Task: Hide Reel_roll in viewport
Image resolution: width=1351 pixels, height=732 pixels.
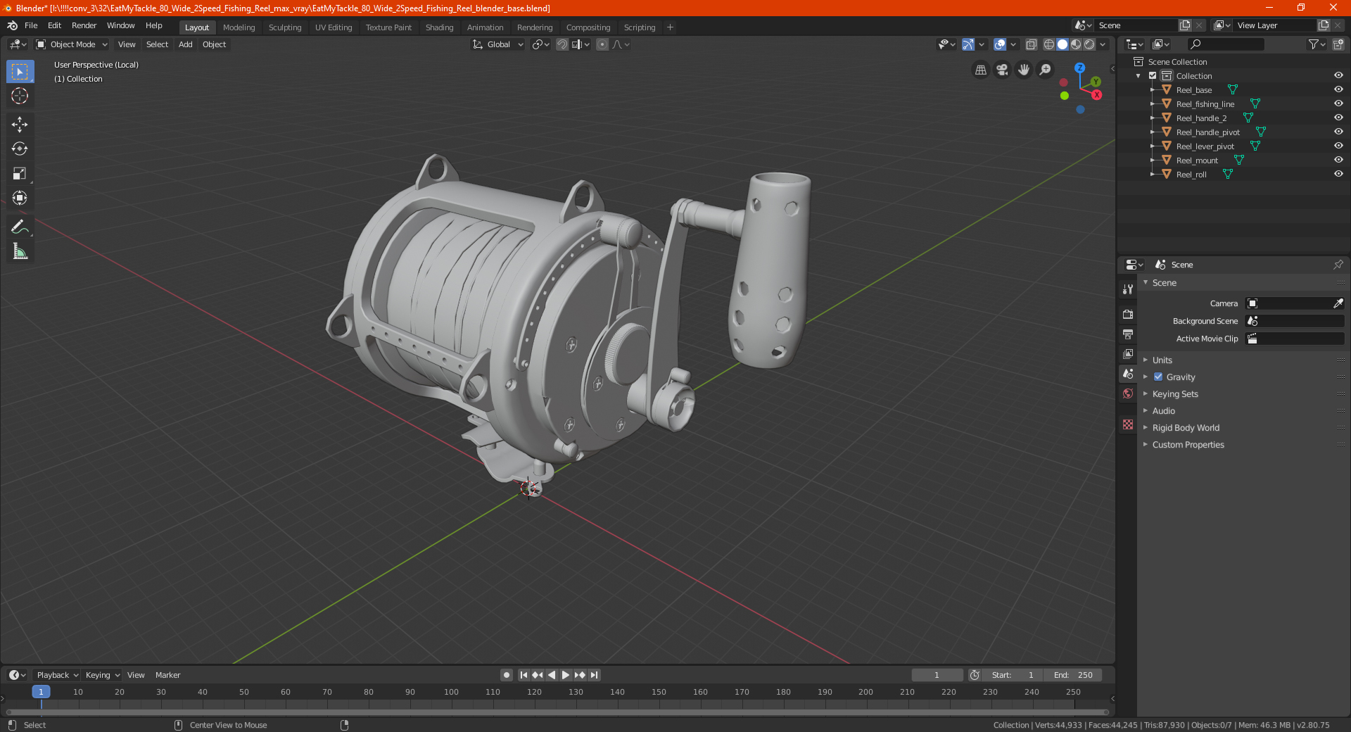Action: pos(1338,174)
